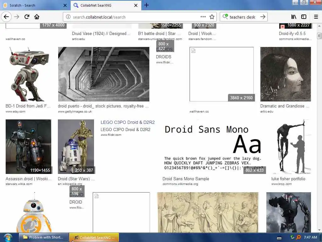Screen dimensions: 322x242
Task: Click the green arrows tray icon
Action: pos(292,237)
